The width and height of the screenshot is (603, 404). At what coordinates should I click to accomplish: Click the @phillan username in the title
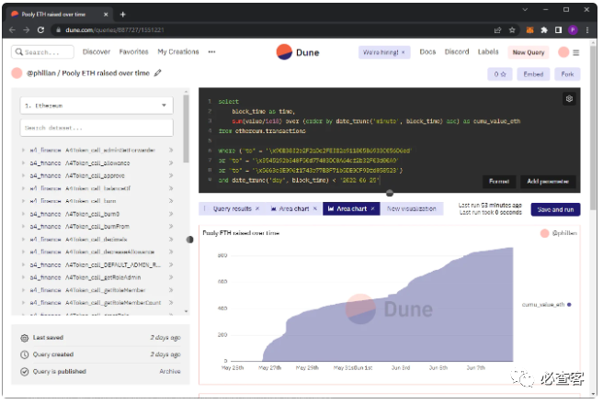[41, 73]
